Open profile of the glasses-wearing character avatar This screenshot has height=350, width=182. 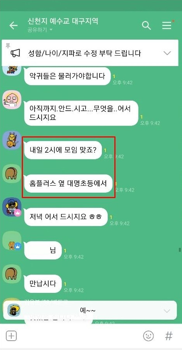tap(12, 99)
